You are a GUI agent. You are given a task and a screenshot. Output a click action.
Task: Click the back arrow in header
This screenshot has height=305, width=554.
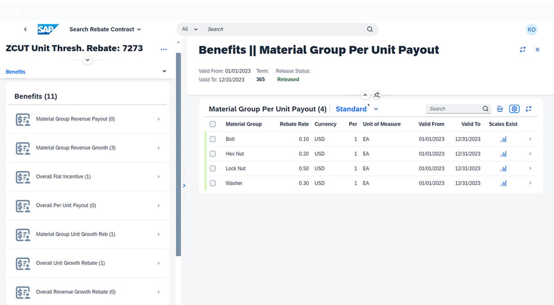[x=25, y=29]
